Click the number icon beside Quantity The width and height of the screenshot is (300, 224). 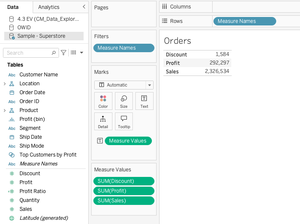click(12, 200)
